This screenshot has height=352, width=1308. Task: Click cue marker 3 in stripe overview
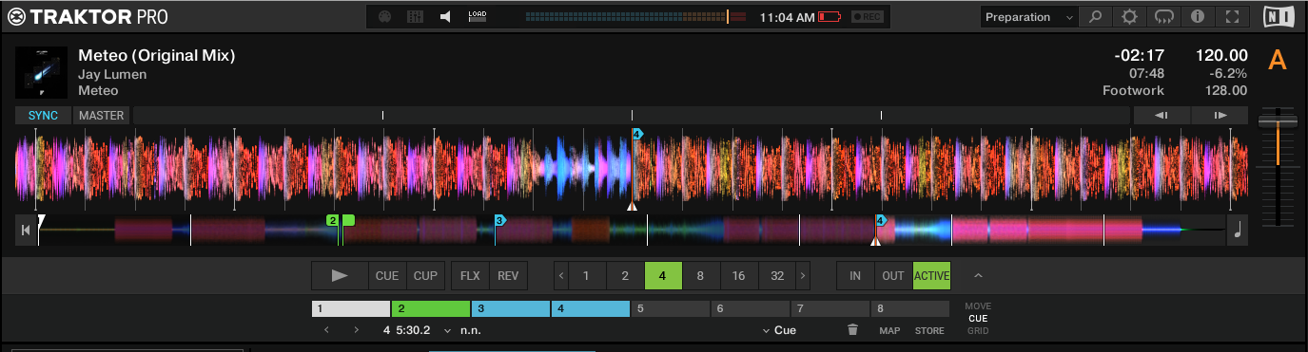pos(500,220)
